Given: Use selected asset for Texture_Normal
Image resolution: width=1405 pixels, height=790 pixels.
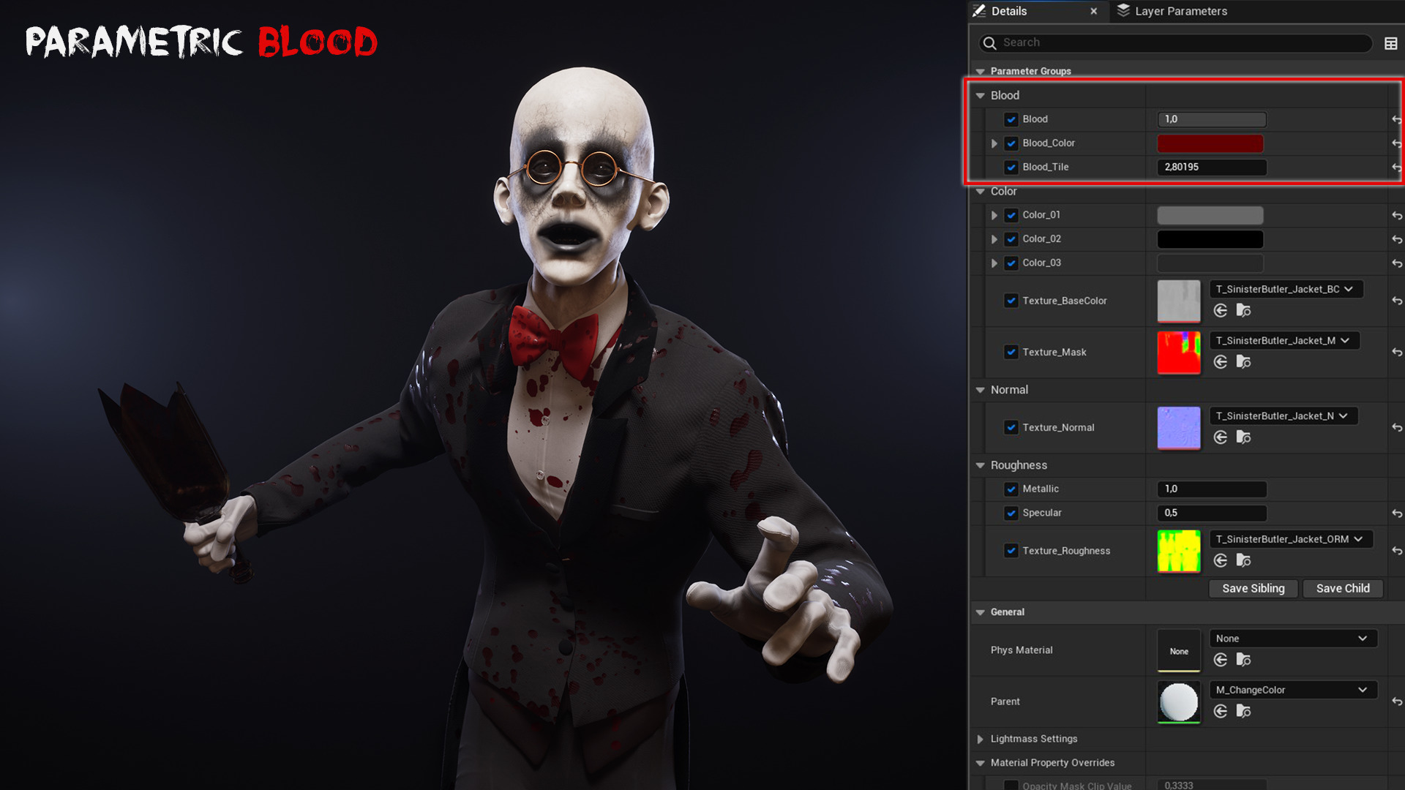Looking at the screenshot, I should coord(1220,437).
